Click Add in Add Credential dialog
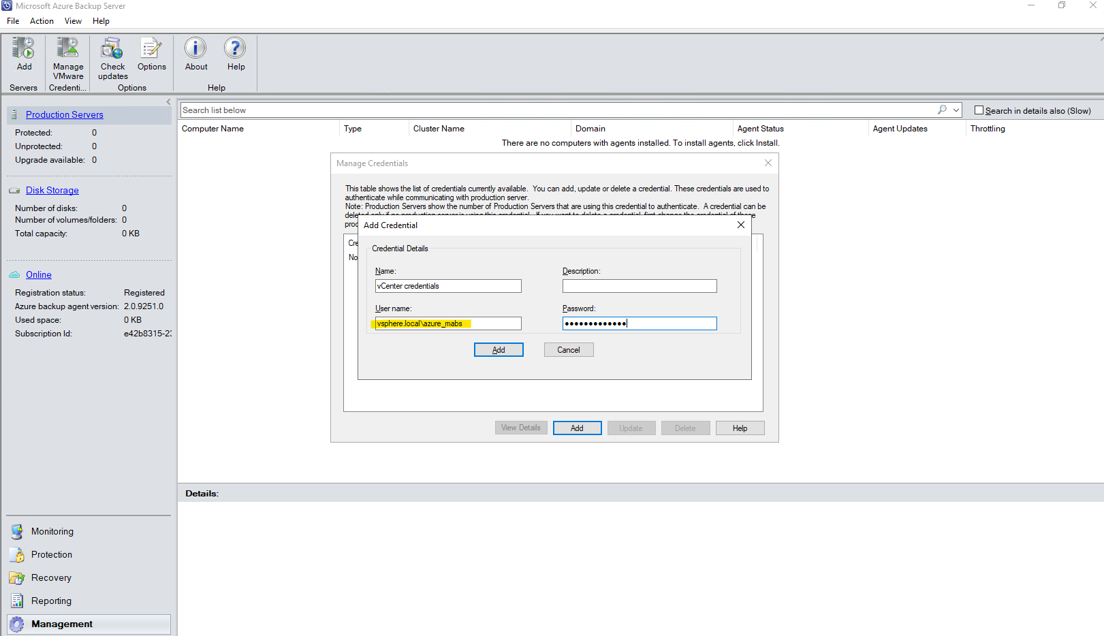Image resolution: width=1104 pixels, height=636 pixels. (499, 350)
